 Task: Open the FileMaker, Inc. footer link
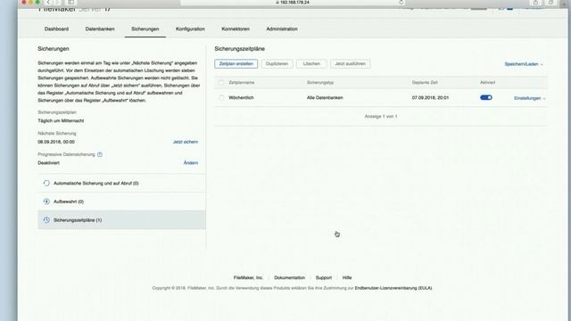coord(248,277)
